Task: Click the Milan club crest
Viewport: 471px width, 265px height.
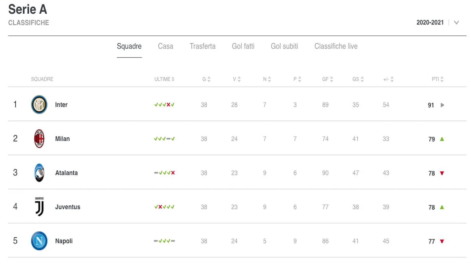Action: [39, 139]
